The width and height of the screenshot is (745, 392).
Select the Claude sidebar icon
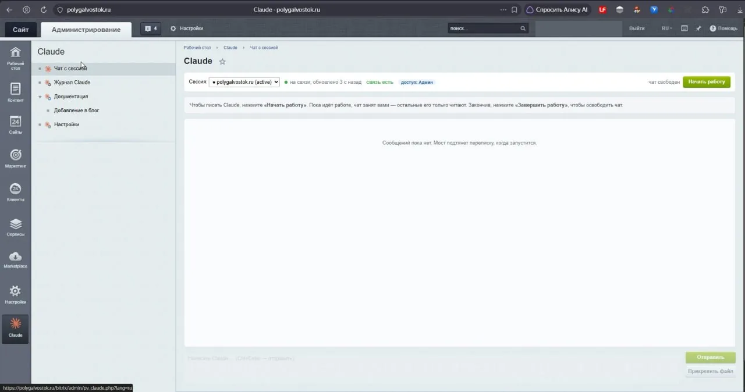pos(15,329)
